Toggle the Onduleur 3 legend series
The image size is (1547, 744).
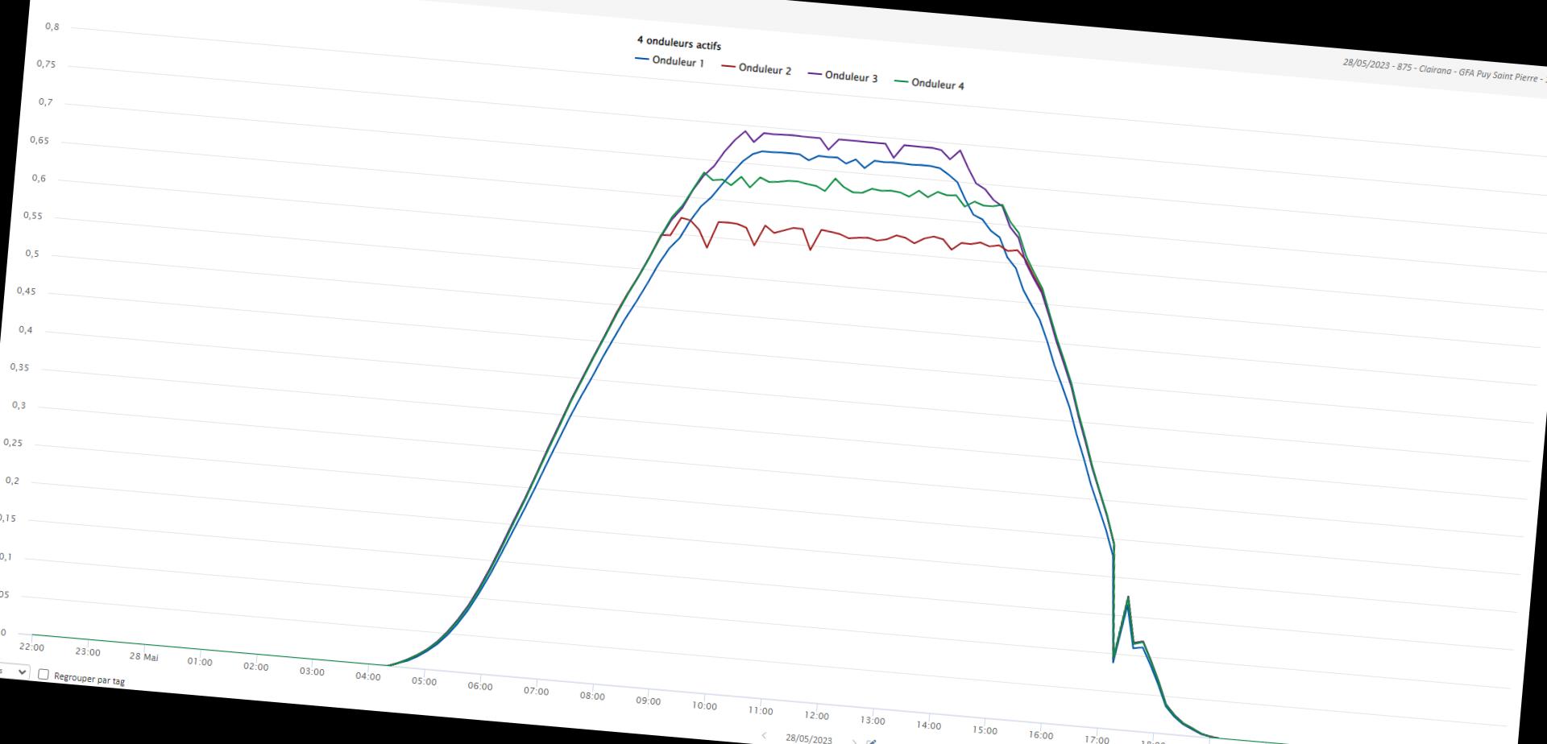point(843,76)
